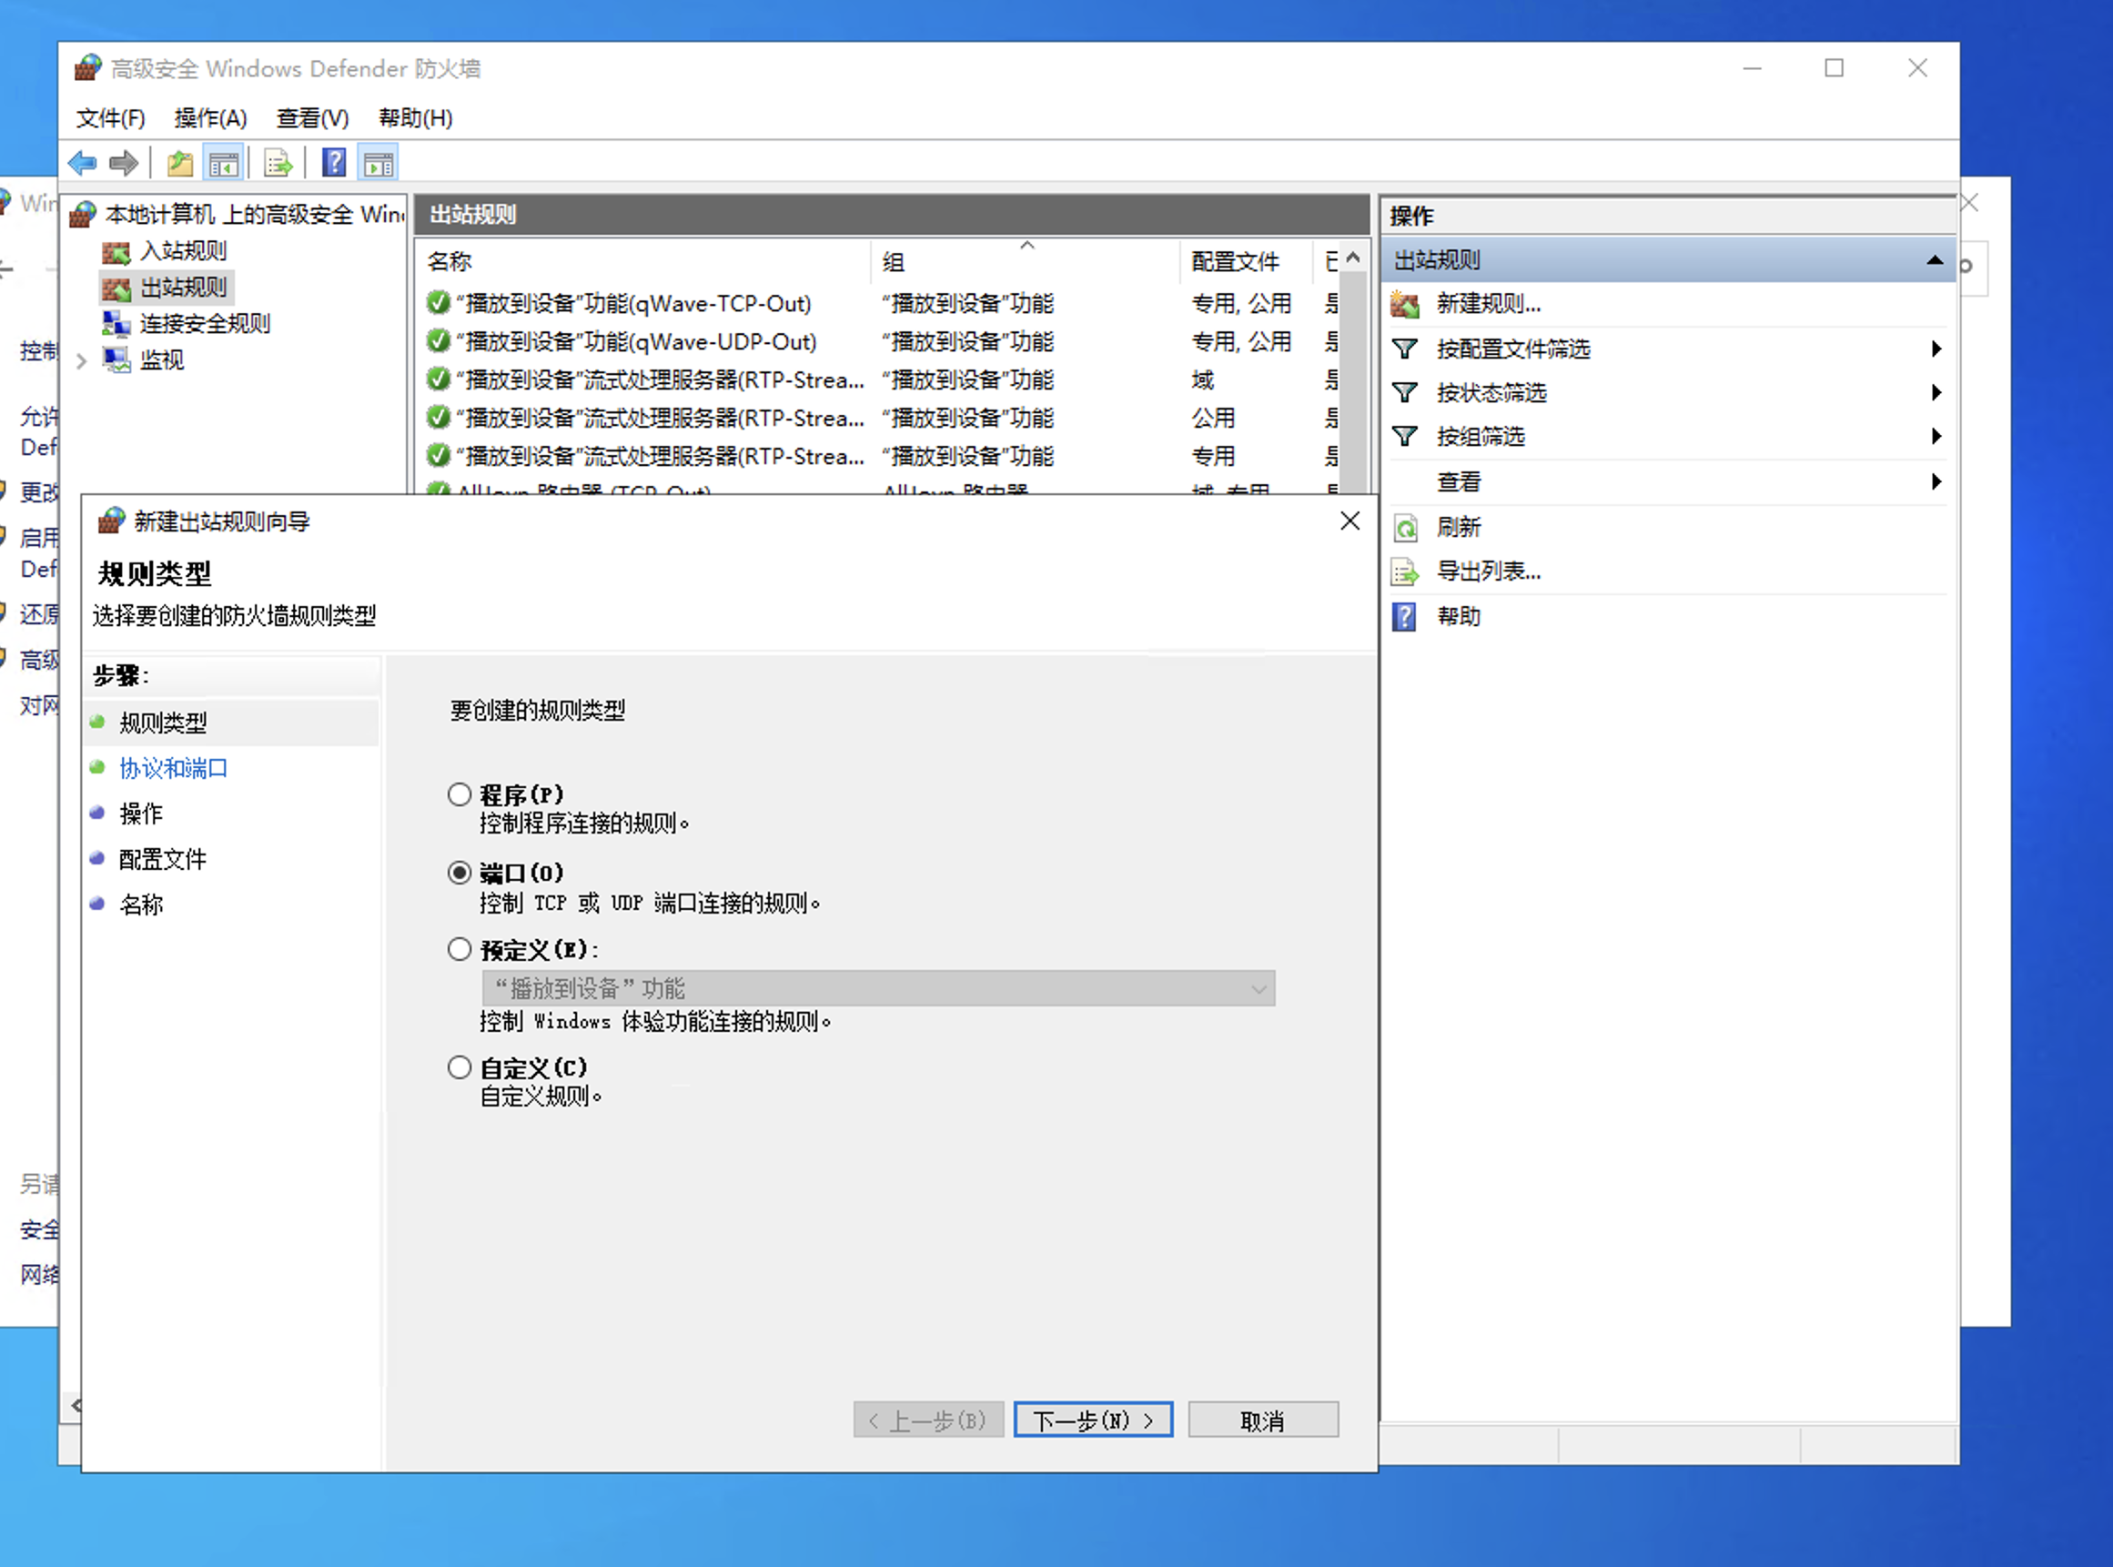Select the 预定义(E) radio button

pos(460,949)
